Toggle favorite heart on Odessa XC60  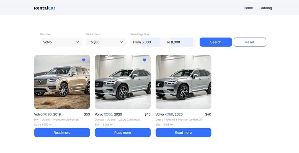click(x=144, y=60)
